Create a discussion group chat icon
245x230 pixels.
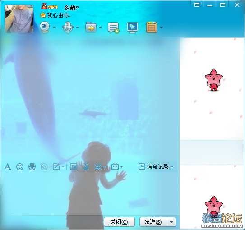[x=114, y=28]
